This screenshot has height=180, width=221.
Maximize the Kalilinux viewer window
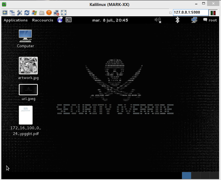(204, 3)
